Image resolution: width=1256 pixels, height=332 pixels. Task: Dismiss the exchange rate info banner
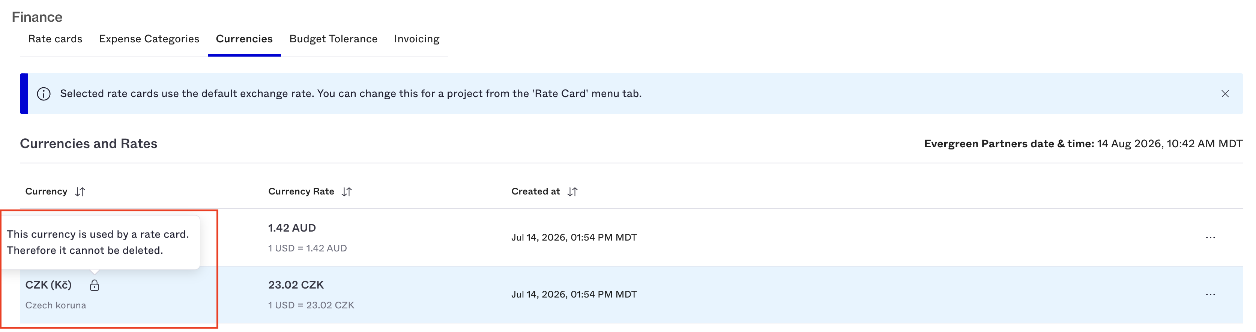click(x=1225, y=94)
